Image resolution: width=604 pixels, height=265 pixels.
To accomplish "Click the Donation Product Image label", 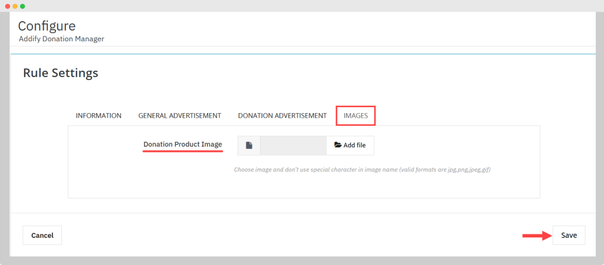I will pos(183,144).
